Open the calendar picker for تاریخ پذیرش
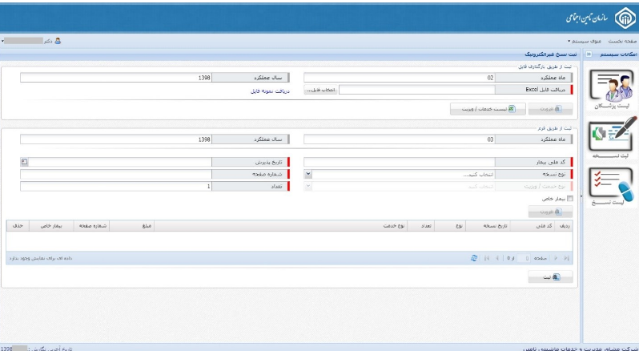 (24, 162)
